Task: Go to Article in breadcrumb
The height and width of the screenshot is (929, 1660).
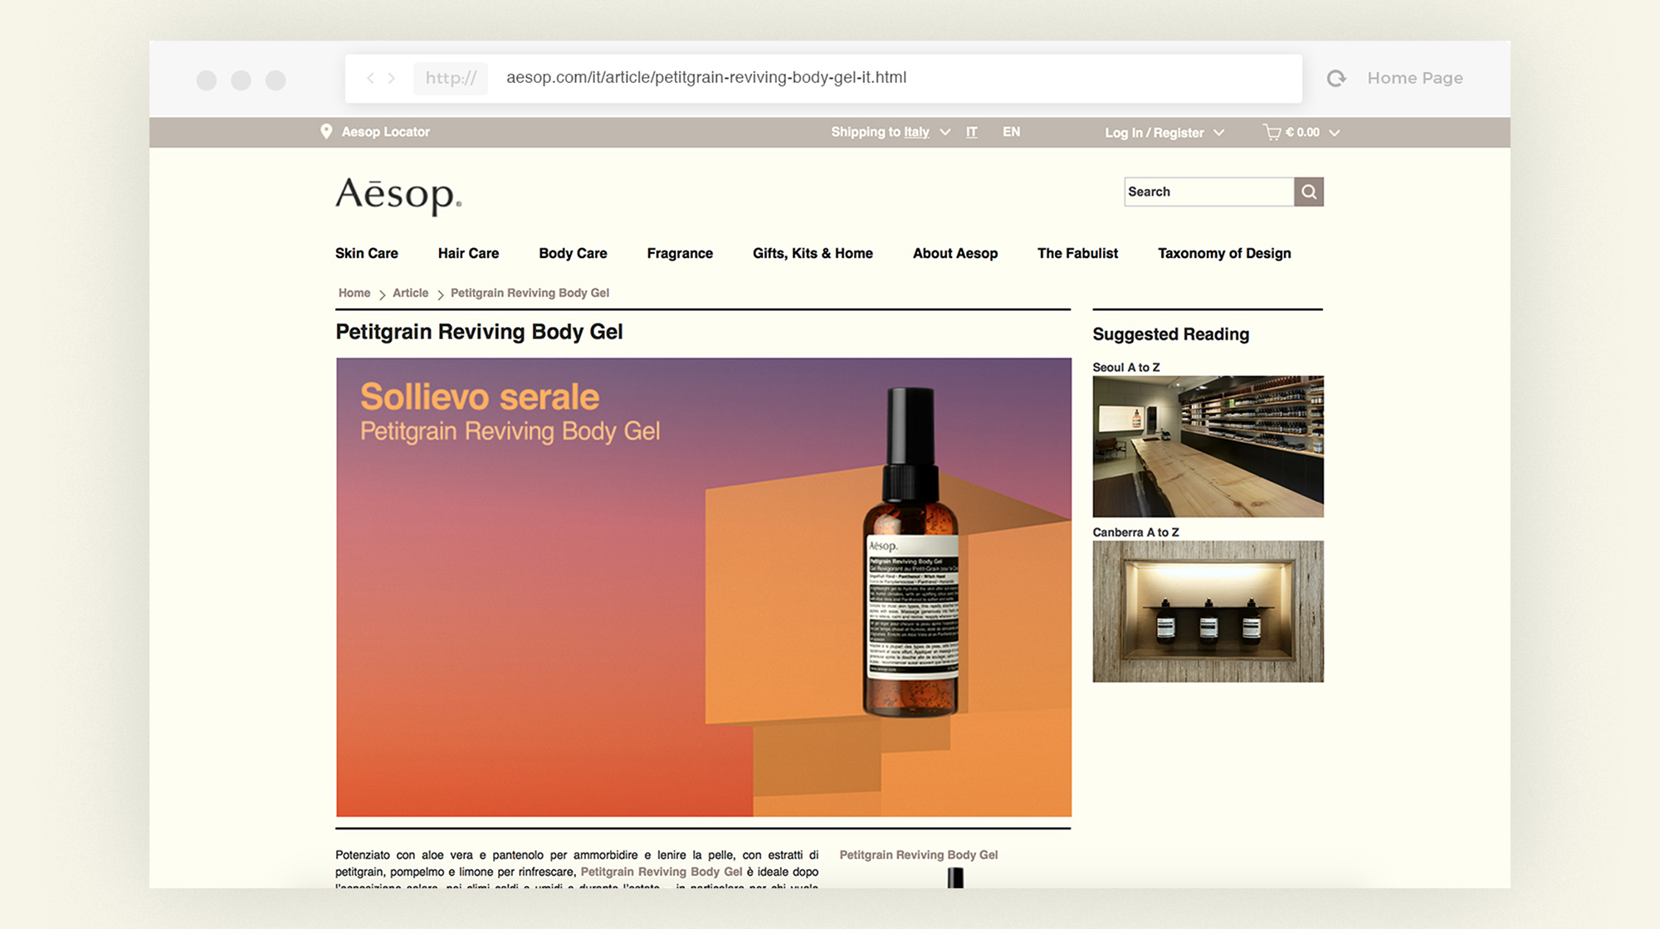Action: pos(411,293)
